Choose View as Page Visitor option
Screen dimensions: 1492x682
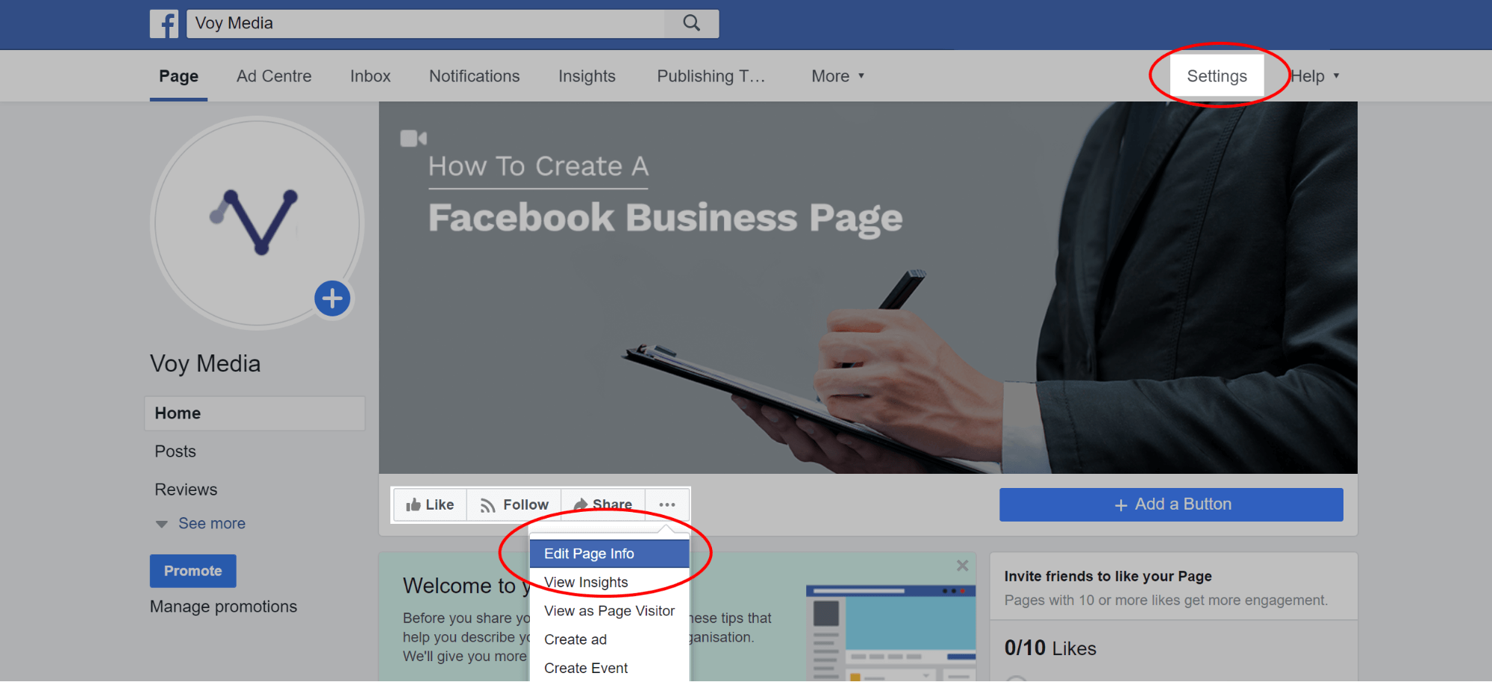pos(609,611)
